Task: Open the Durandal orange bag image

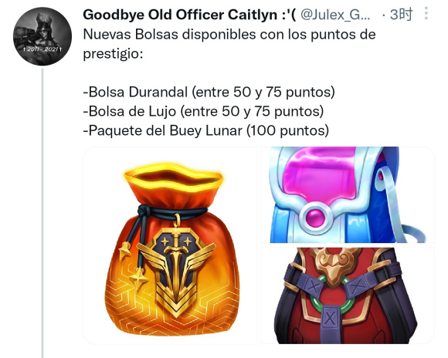Action: (x=170, y=245)
